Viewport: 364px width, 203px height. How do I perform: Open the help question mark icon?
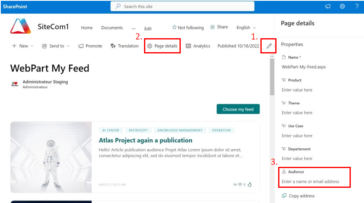pos(357,7)
